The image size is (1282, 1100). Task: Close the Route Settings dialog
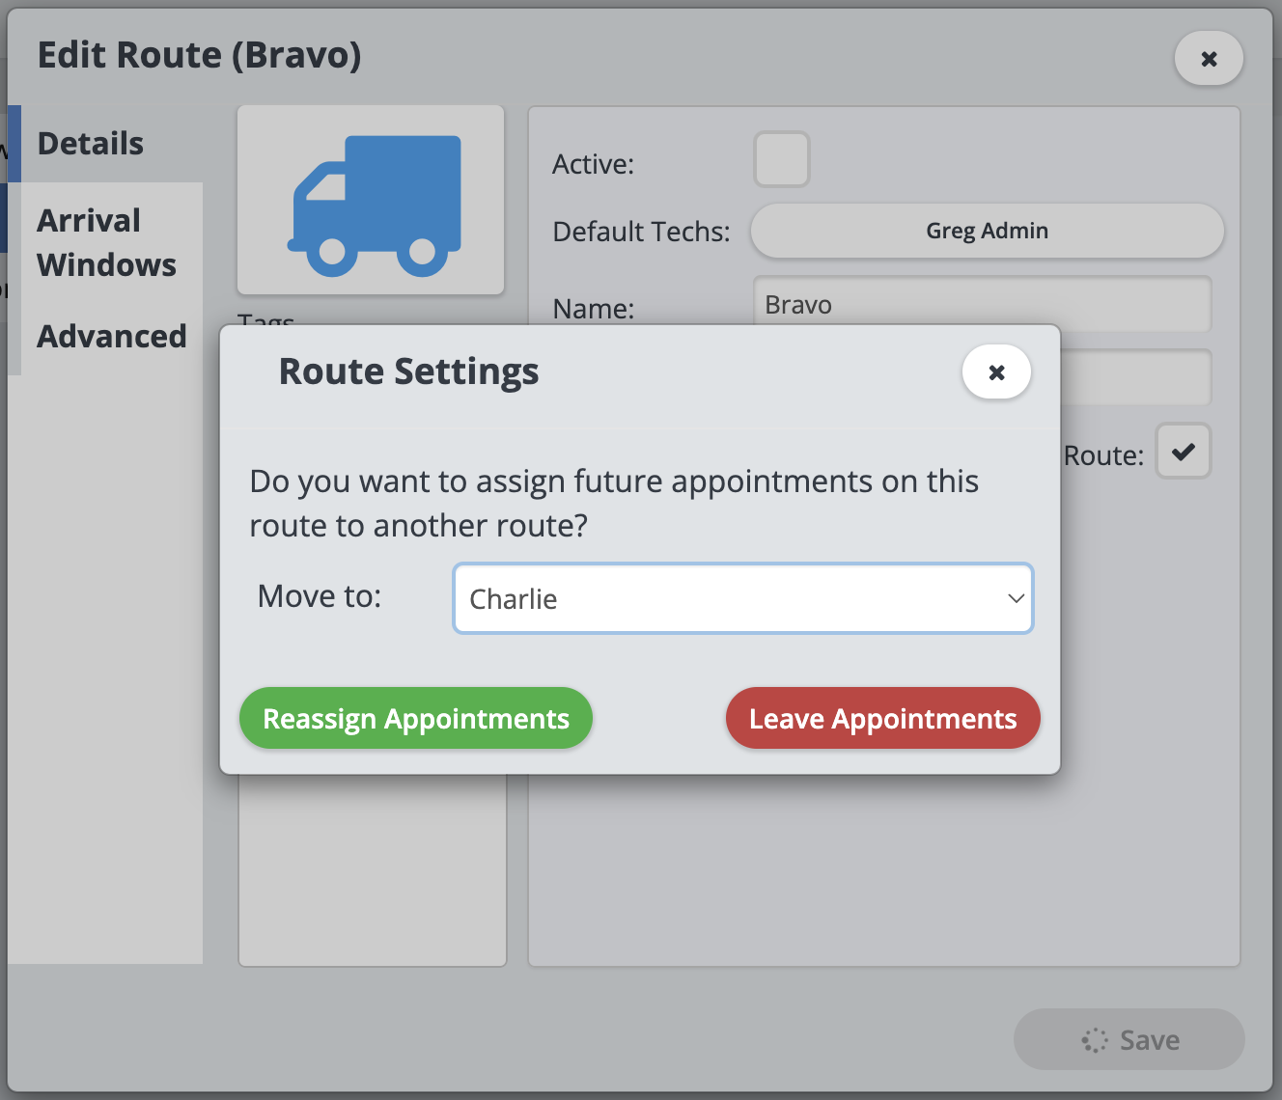point(996,372)
